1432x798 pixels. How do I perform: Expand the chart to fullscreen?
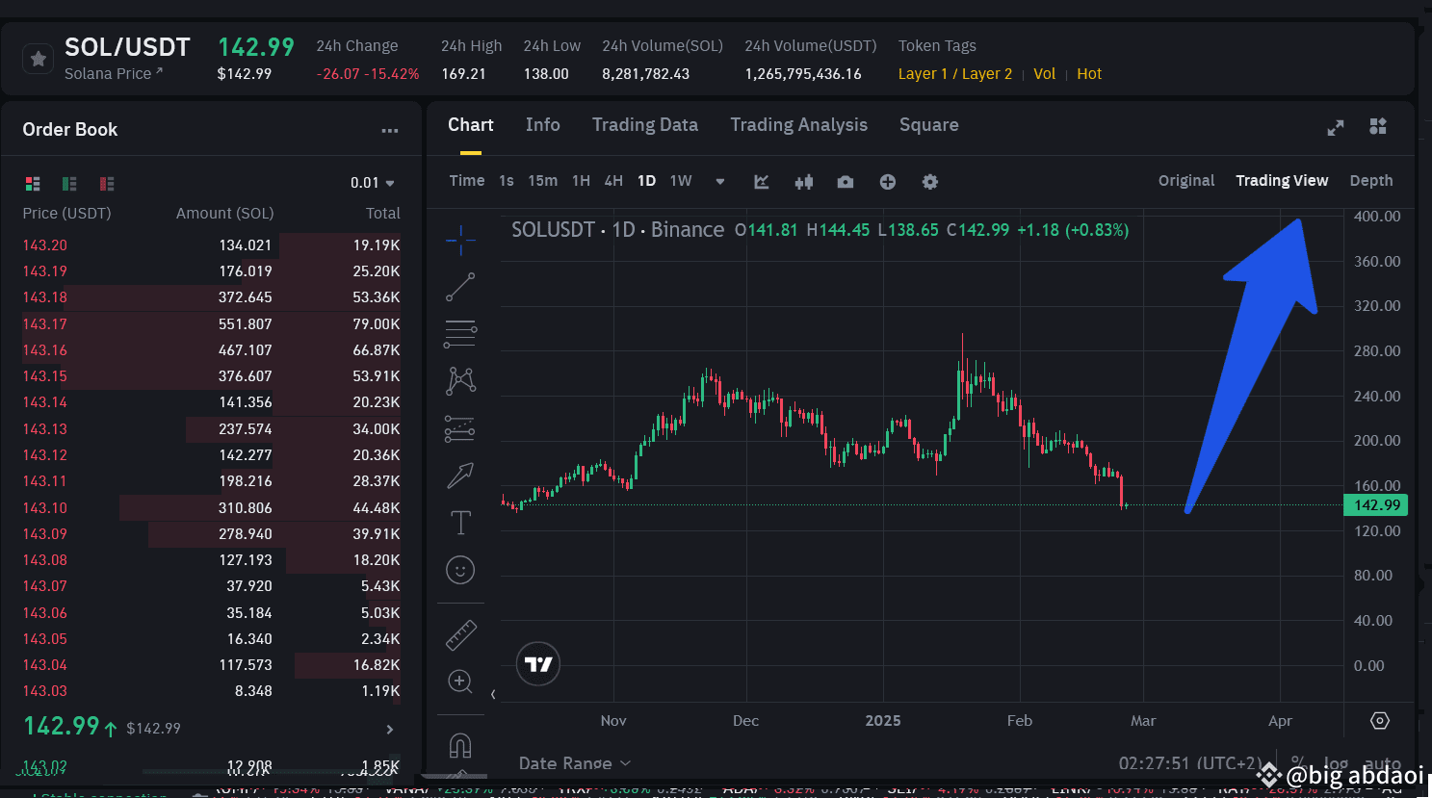[1336, 127]
